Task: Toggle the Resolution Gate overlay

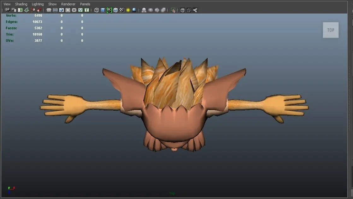Action: click(x=62, y=10)
